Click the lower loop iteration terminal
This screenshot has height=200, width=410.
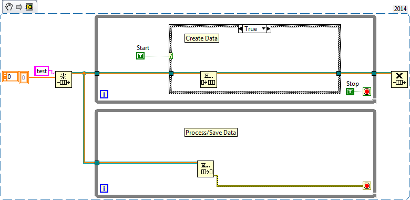[x=104, y=188]
